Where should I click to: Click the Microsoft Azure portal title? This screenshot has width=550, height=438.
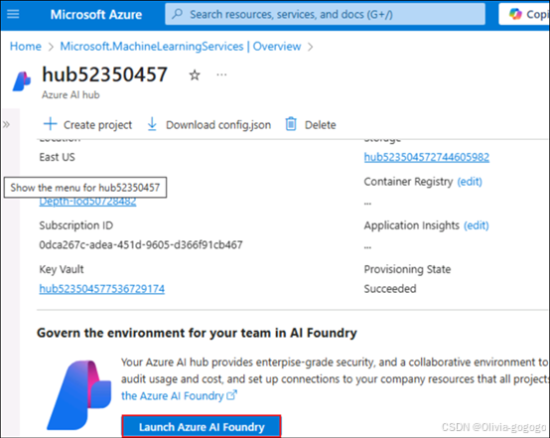click(x=96, y=14)
